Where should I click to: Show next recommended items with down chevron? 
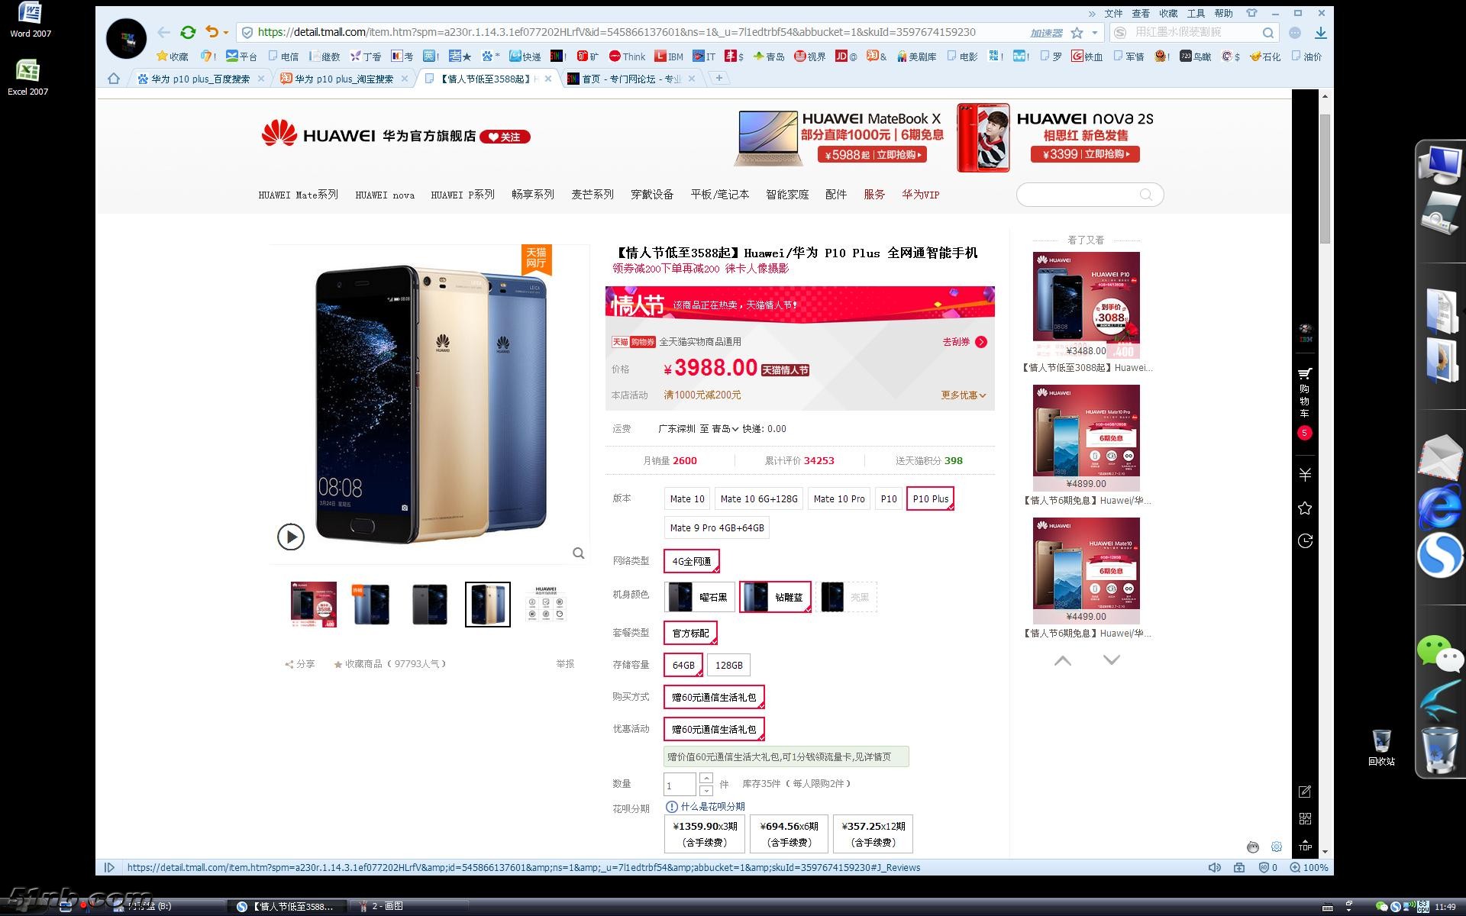[1112, 660]
